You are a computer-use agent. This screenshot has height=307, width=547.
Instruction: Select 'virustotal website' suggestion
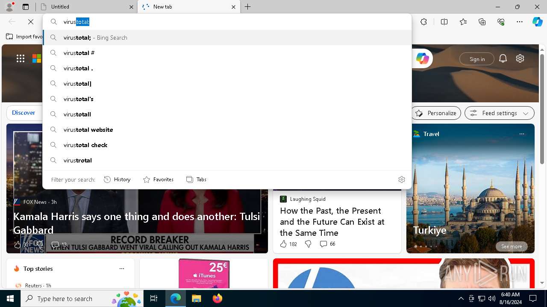tap(227, 130)
